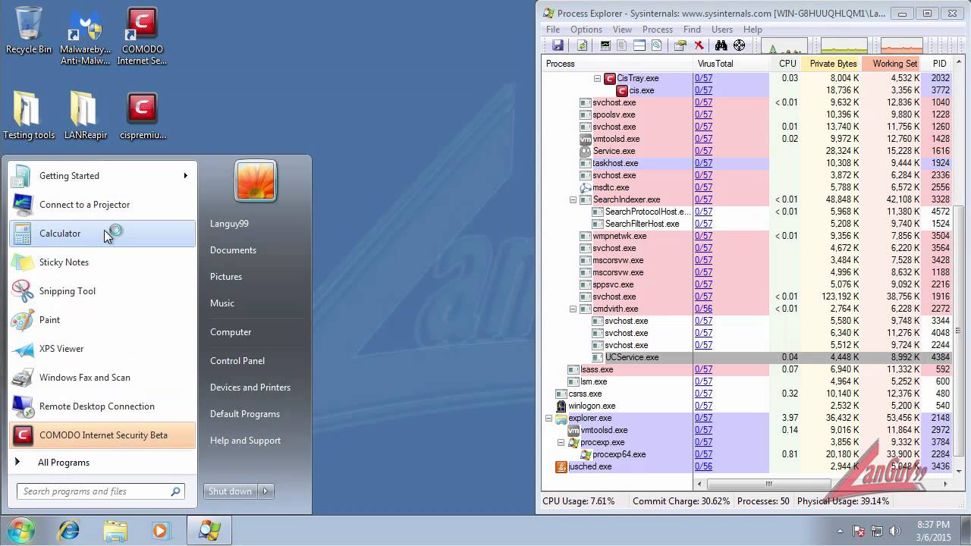971x546 pixels.
Task: Collapse the SearchIndexer.exe tree node
Action: (x=573, y=199)
